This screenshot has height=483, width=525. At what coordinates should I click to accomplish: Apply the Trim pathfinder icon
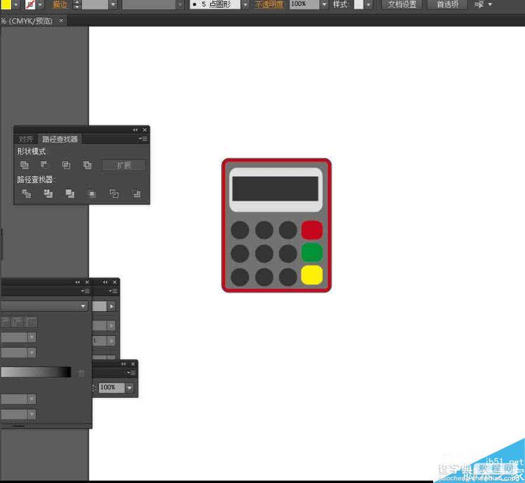tap(48, 194)
